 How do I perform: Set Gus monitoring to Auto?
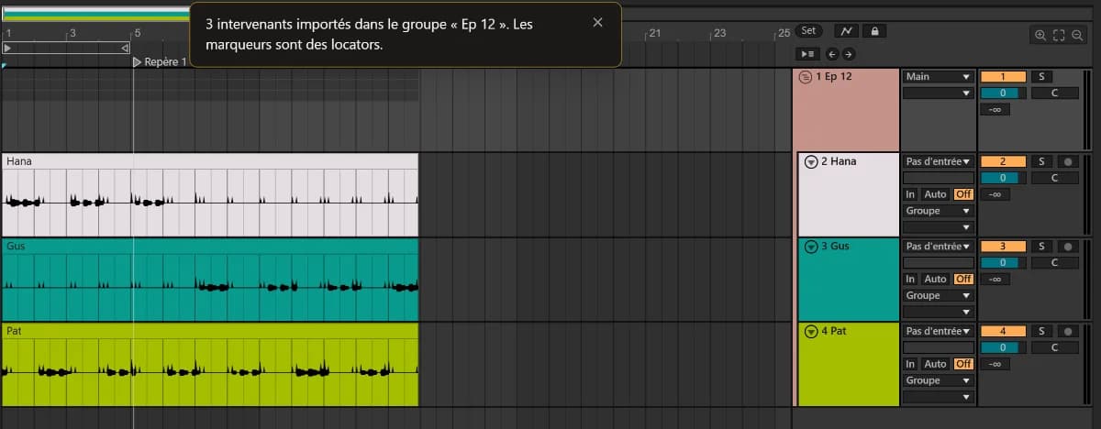(x=935, y=279)
